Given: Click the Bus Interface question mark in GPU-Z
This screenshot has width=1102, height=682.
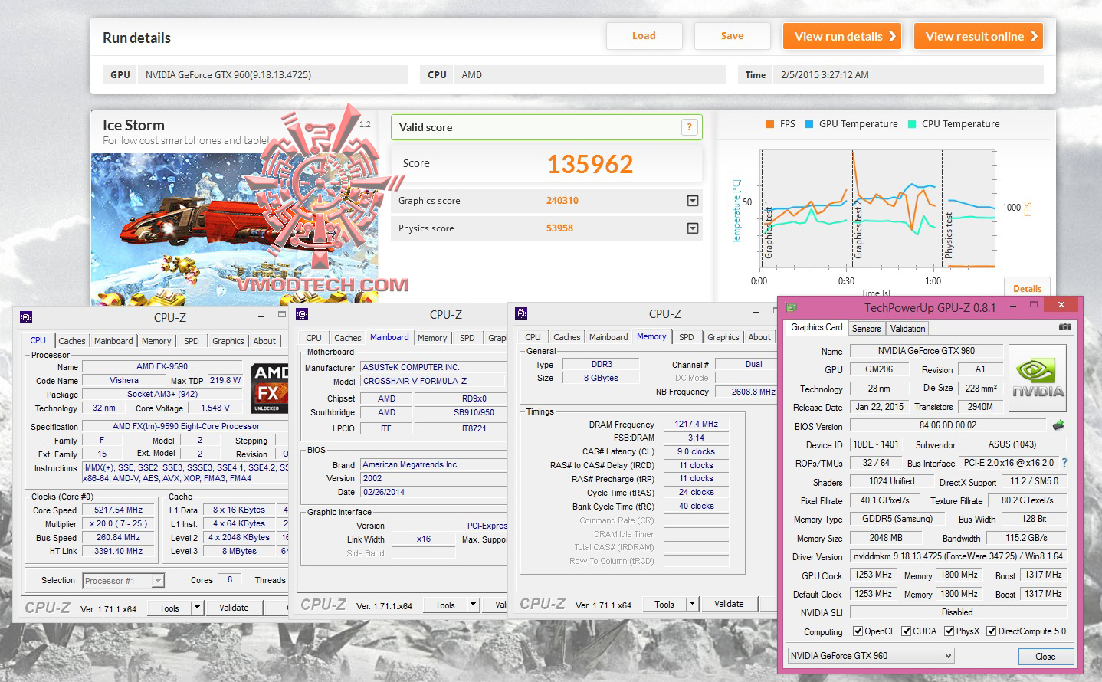Looking at the screenshot, I should pos(1064,463).
